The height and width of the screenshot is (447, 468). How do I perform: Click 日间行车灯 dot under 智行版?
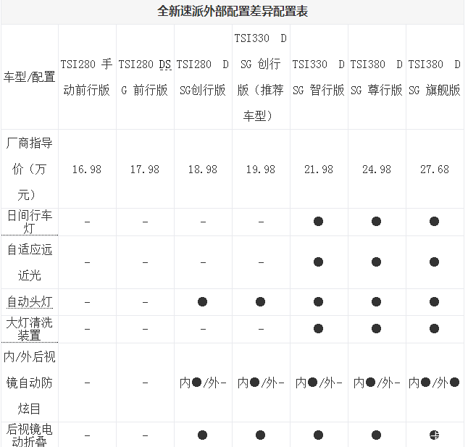pyautogui.click(x=319, y=222)
